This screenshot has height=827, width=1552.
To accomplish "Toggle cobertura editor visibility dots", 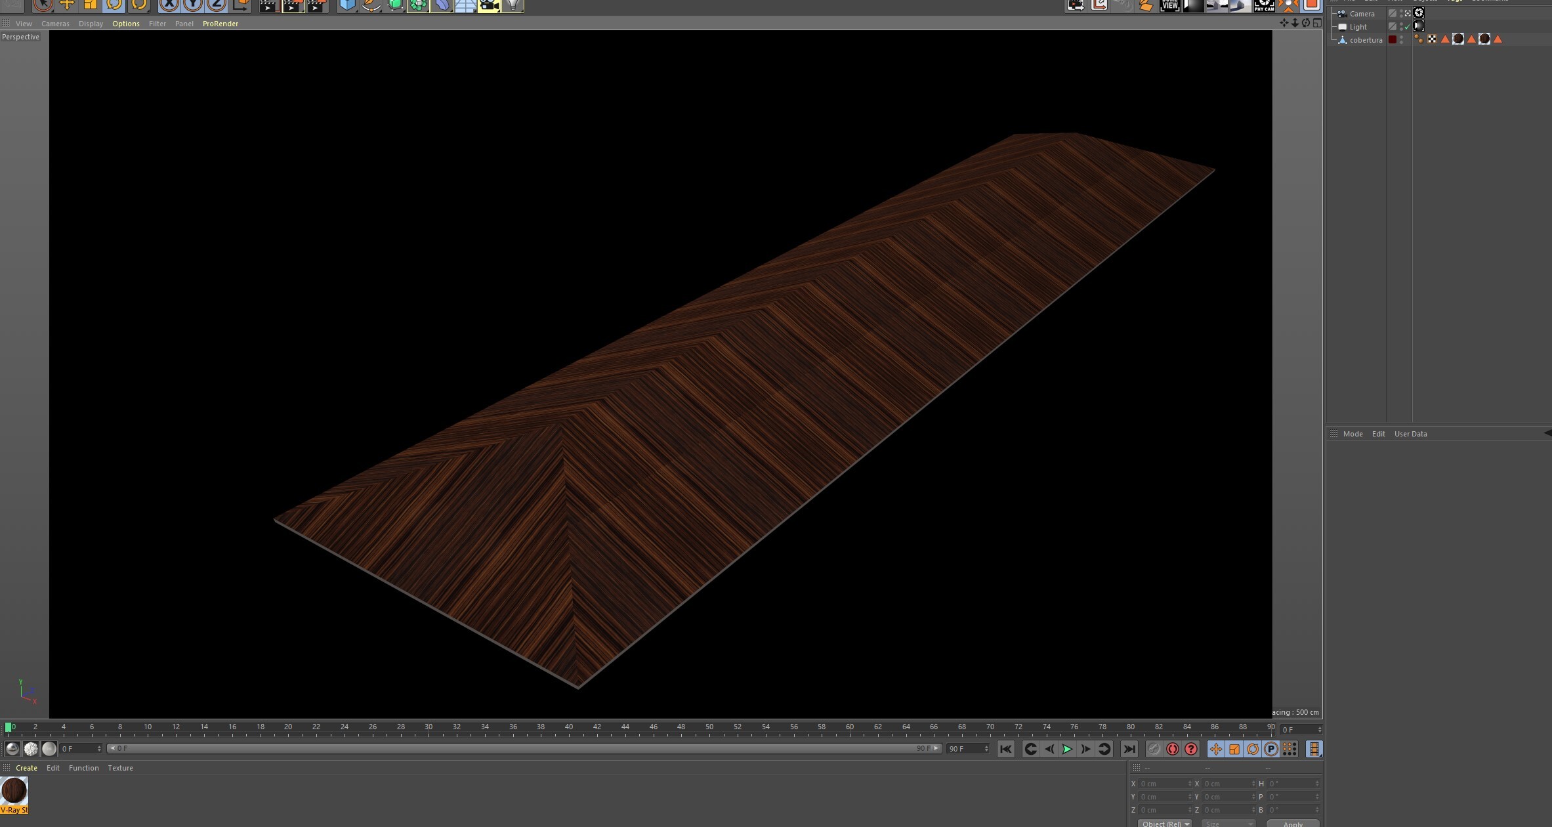I will [x=1402, y=39].
